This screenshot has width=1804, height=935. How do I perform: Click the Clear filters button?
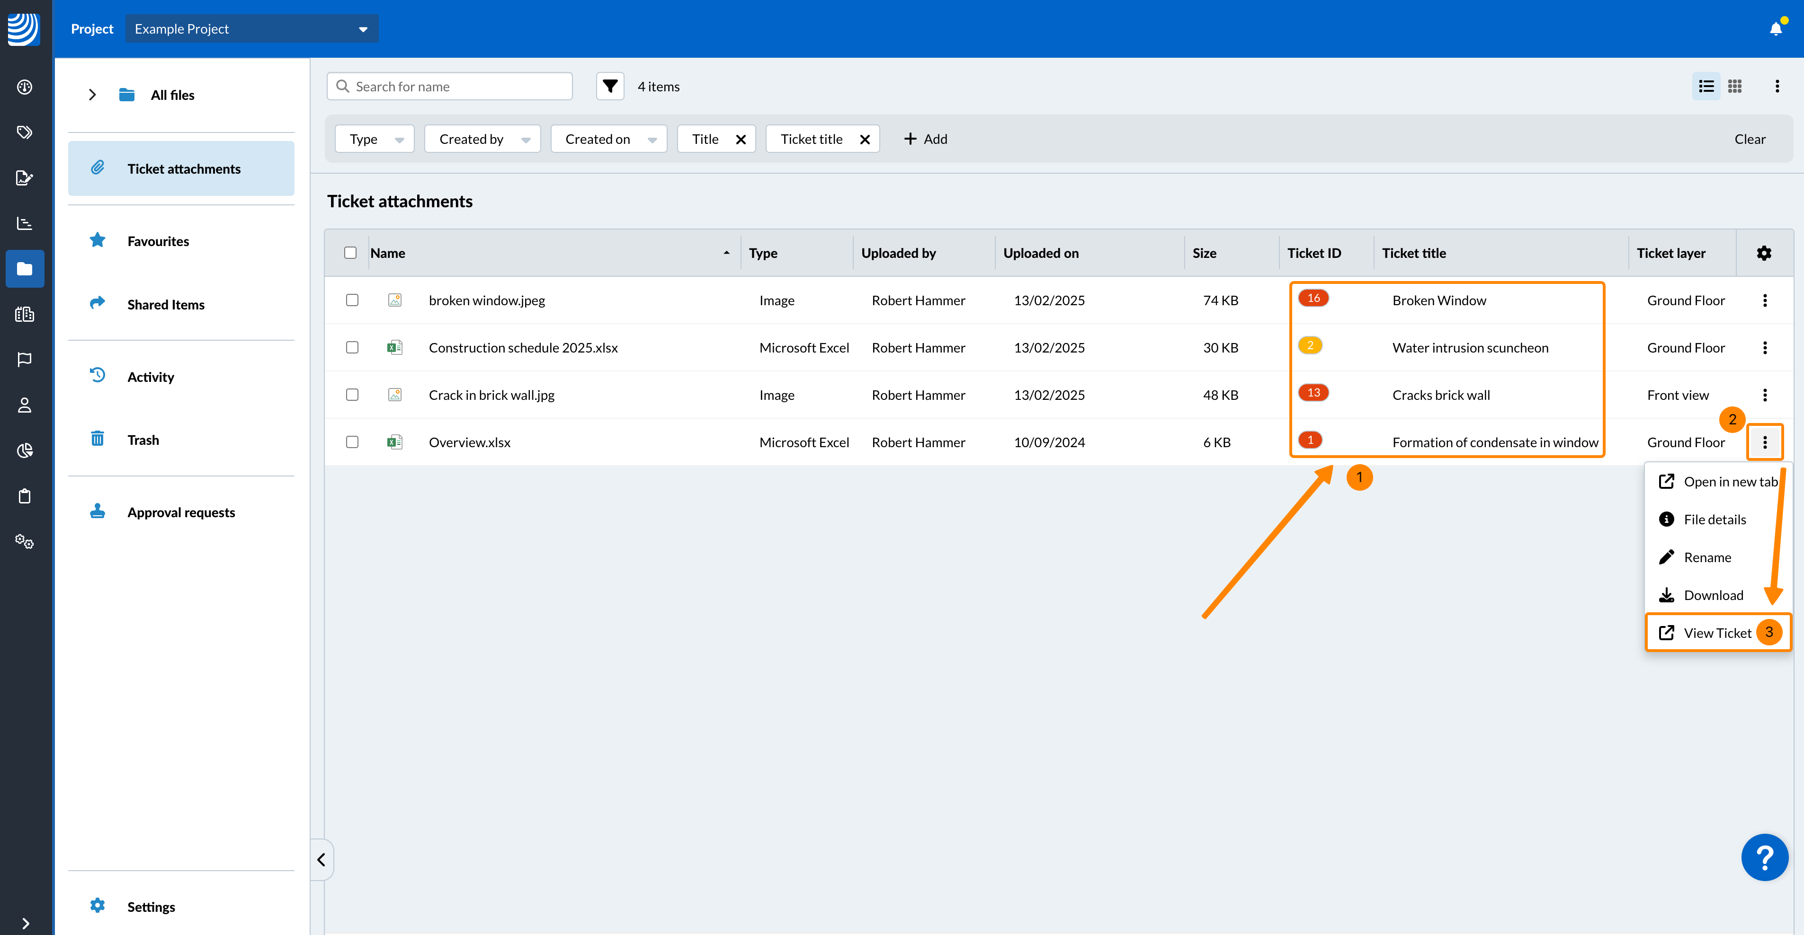point(1750,139)
